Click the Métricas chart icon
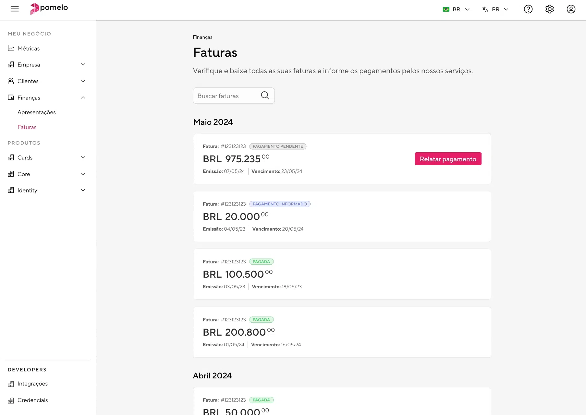The image size is (586, 415). click(x=11, y=48)
